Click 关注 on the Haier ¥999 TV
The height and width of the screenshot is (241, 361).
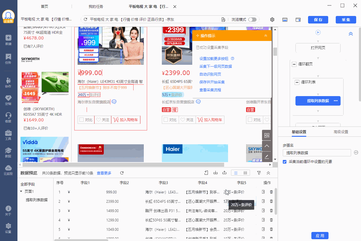pos(103,120)
